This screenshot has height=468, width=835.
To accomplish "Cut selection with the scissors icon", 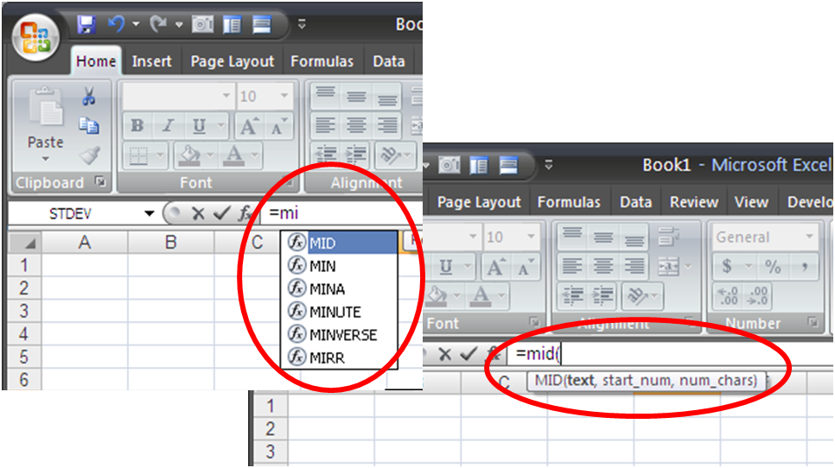I will point(89,97).
